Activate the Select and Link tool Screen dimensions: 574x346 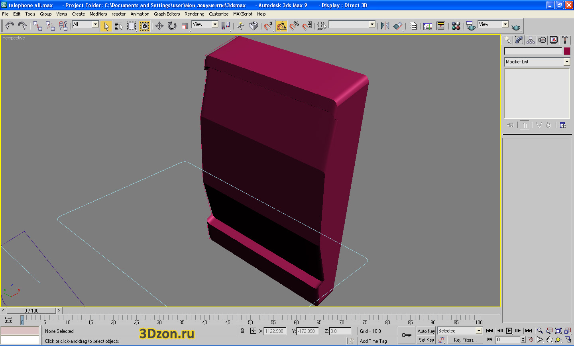tap(37, 26)
